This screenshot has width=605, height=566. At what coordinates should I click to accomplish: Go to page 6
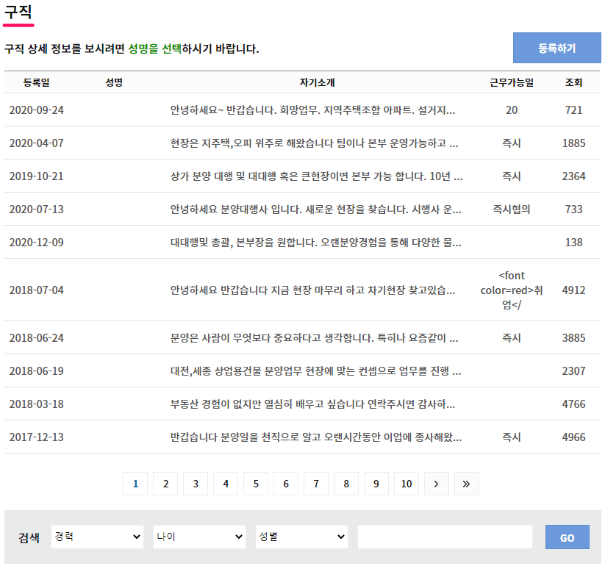[x=286, y=484]
